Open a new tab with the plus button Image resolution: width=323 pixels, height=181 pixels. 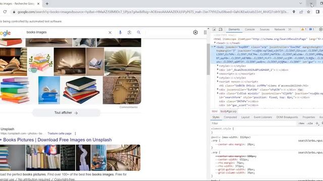point(47,4)
